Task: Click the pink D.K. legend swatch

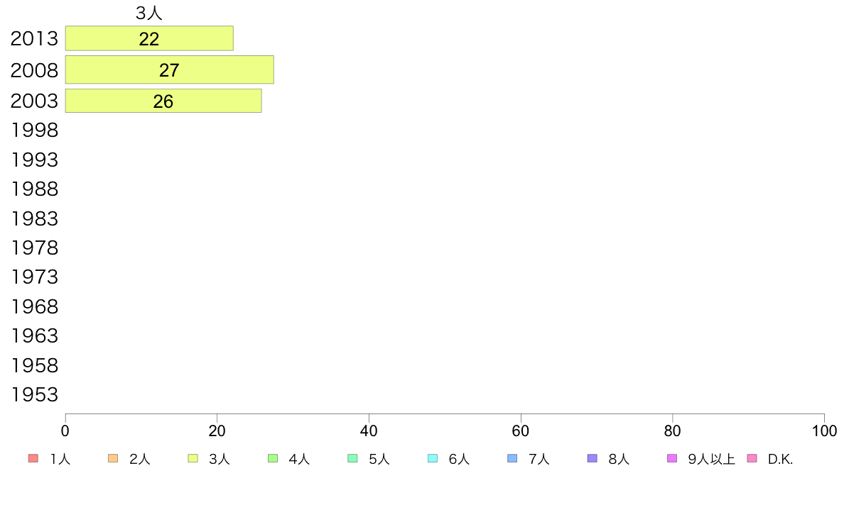Action: 752,459
